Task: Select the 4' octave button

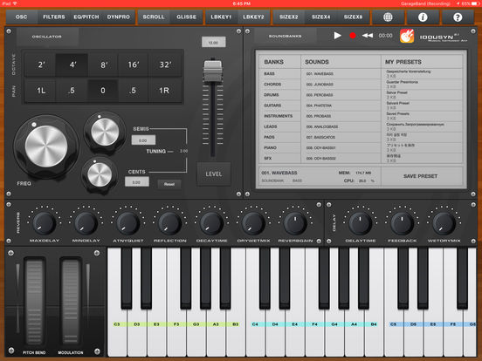Action: pos(72,65)
